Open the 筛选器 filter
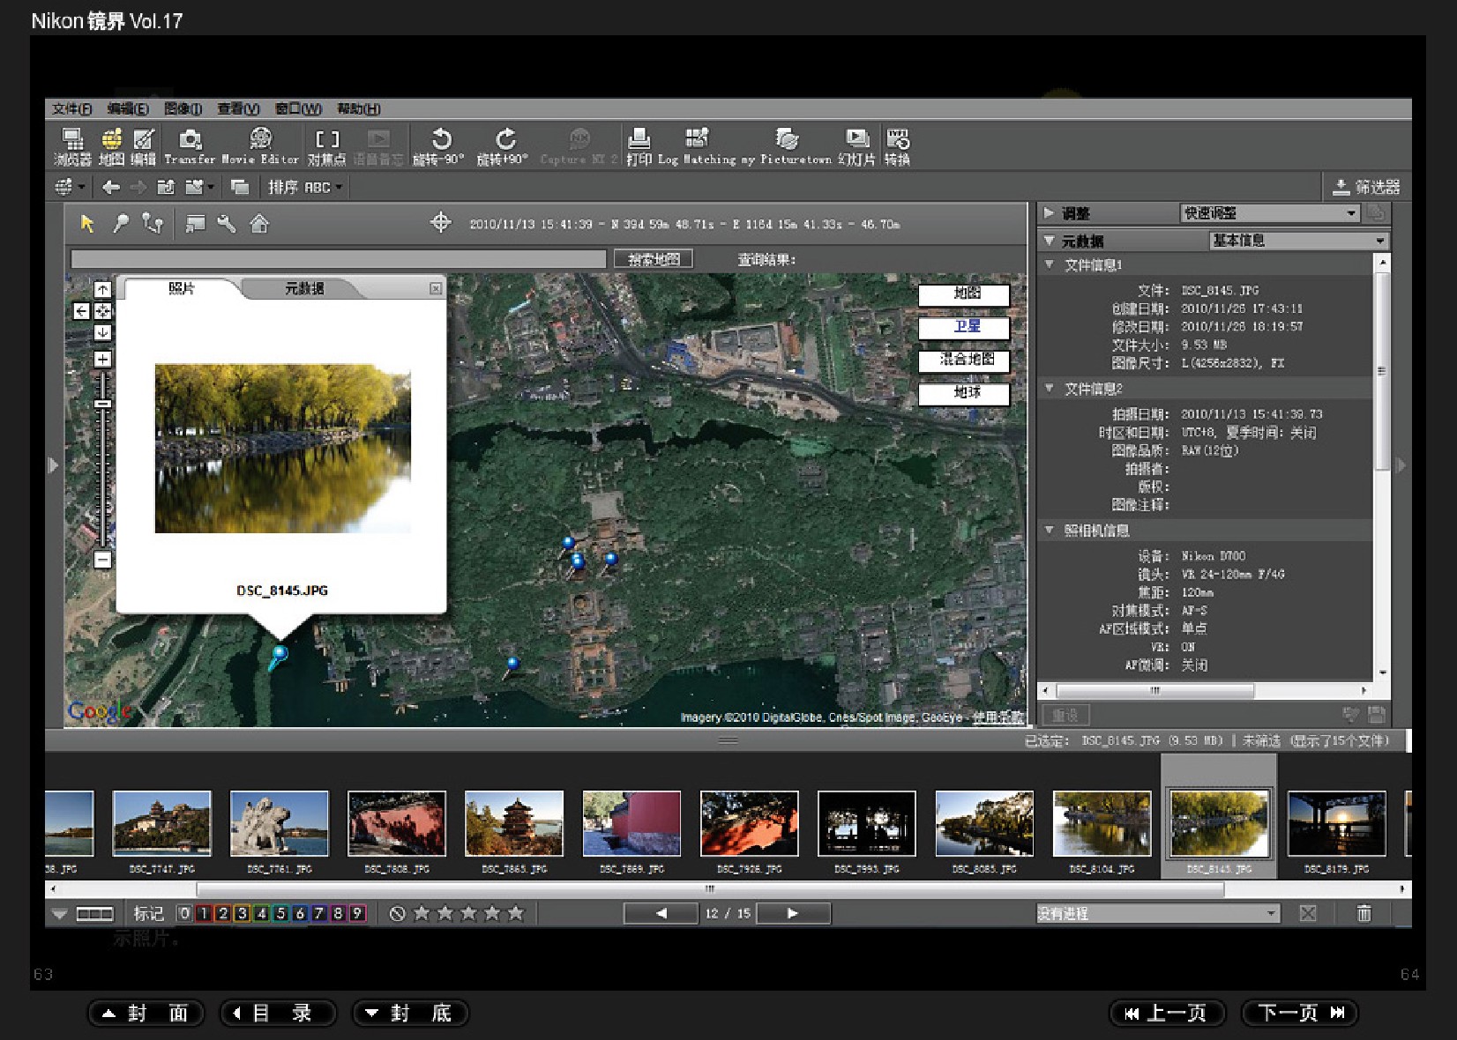 [1366, 187]
